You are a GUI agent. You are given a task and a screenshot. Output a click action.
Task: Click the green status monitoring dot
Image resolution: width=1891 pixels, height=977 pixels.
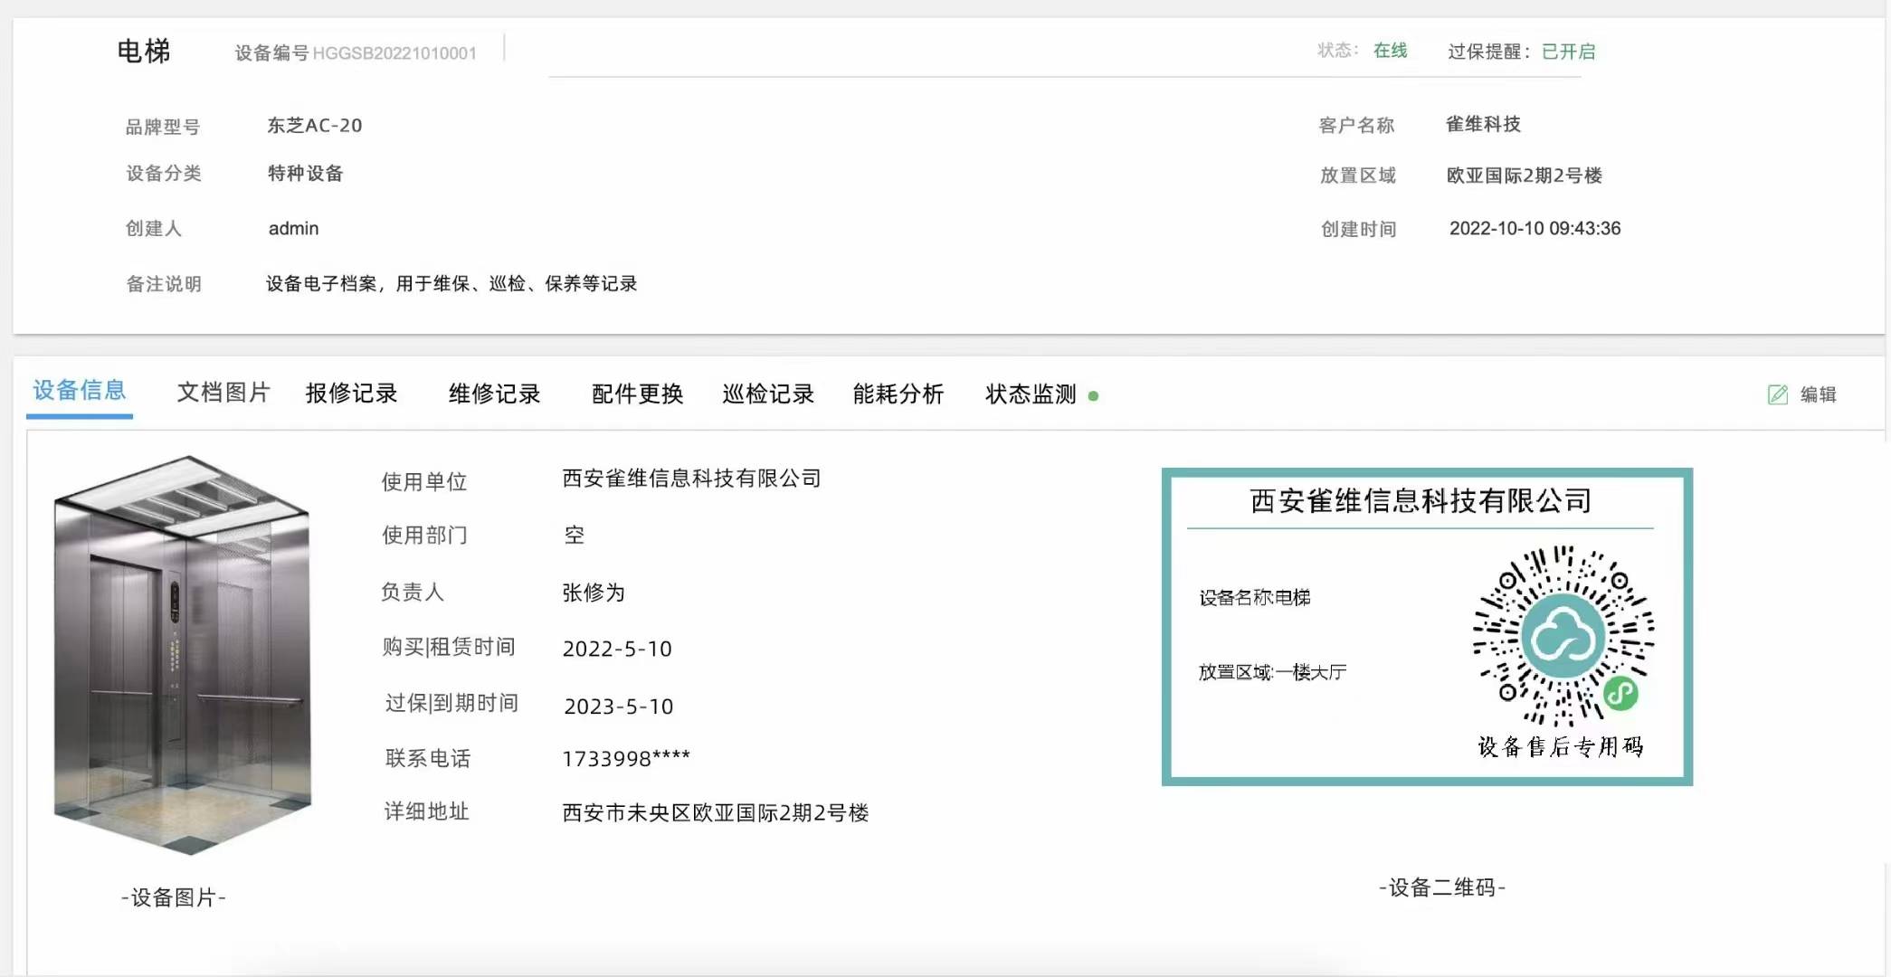(1093, 396)
